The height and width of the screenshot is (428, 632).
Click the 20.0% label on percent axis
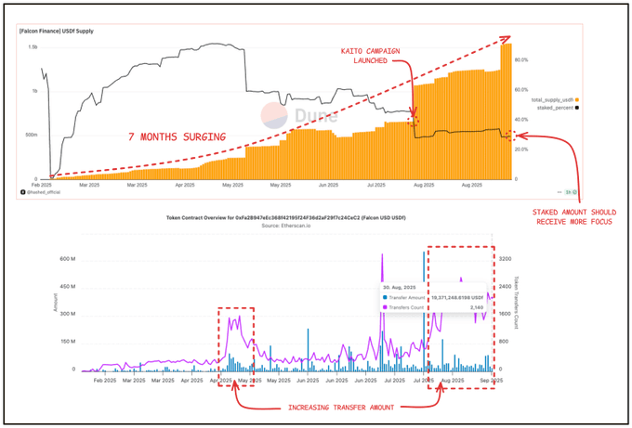(521, 149)
